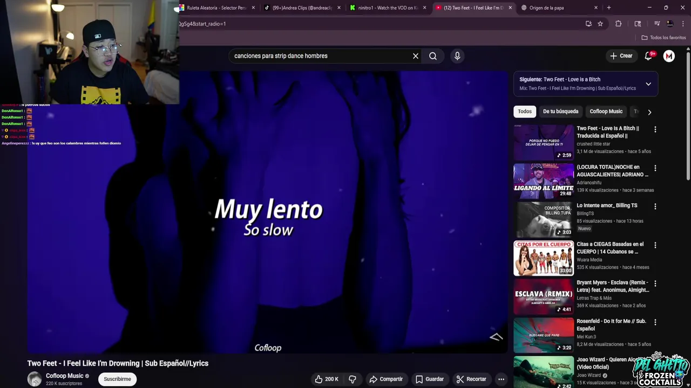This screenshot has width=691, height=388.
Task: Click the Guardar button
Action: [430, 379]
